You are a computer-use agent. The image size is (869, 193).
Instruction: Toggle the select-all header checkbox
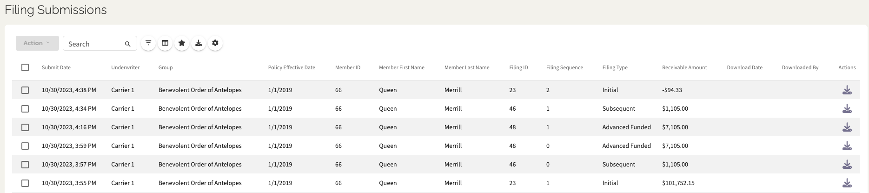tap(25, 67)
